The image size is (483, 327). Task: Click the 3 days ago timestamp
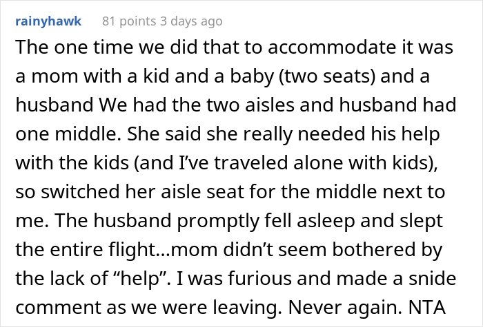194,21
